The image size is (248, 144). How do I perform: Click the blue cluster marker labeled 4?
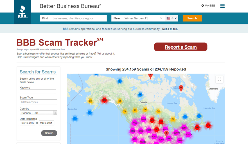click(x=120, y=81)
